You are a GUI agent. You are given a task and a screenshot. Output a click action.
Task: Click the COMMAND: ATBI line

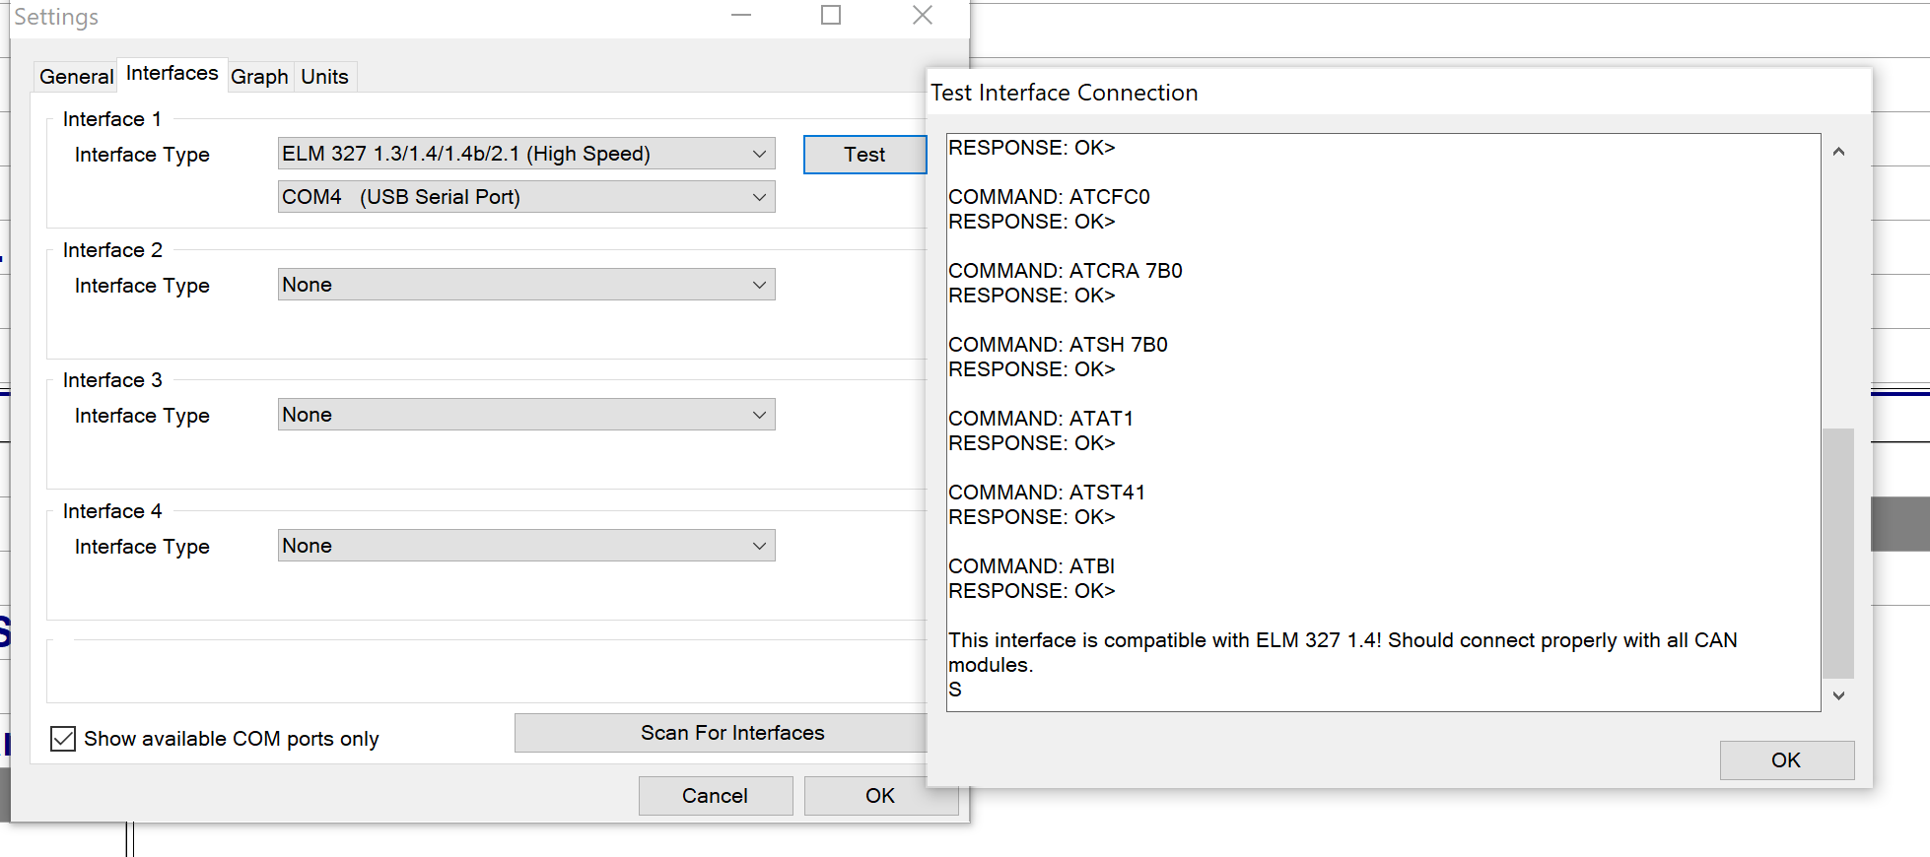pyautogui.click(x=1031, y=566)
